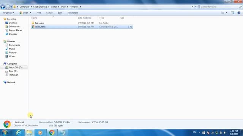Click Local Disk (C:) breadcrumb
Image resolution: width=243 pixels, height=136 pixels.
pyautogui.click(x=40, y=7)
